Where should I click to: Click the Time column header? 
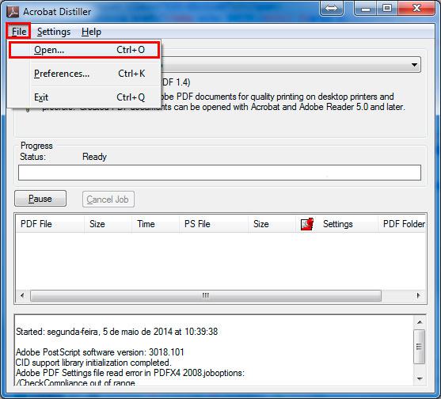155,224
